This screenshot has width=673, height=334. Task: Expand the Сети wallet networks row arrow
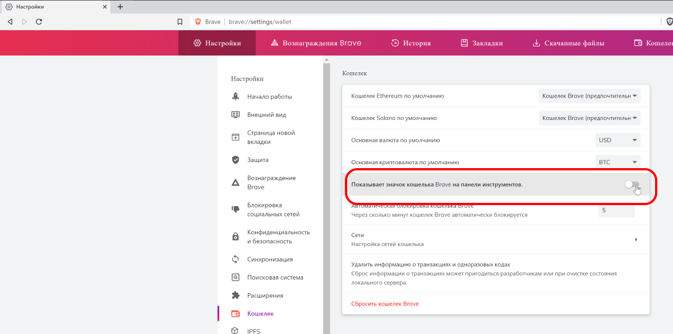636,239
